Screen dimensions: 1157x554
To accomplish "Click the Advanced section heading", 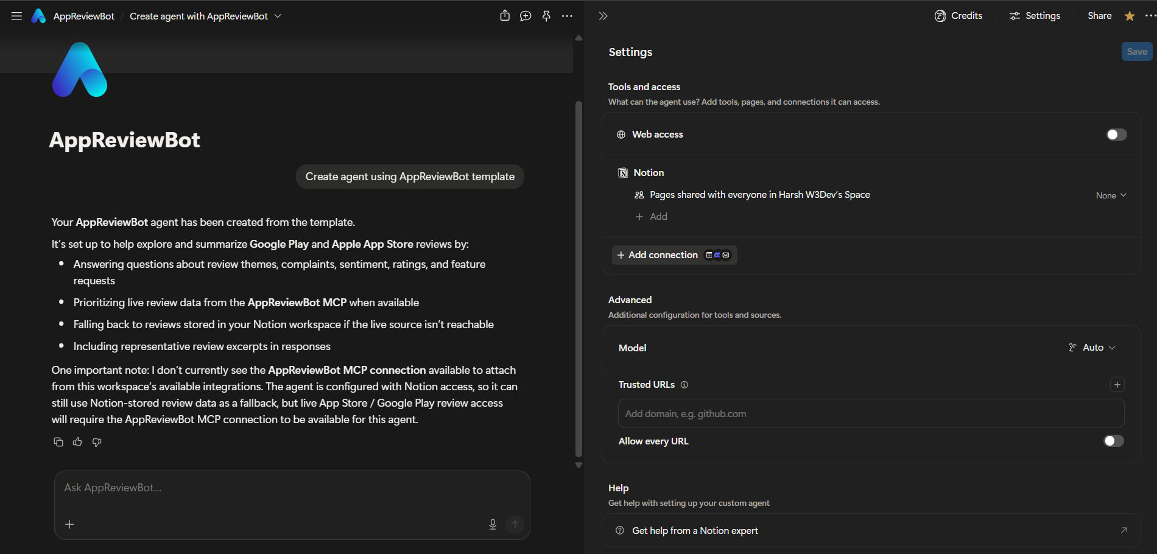I will 630,300.
